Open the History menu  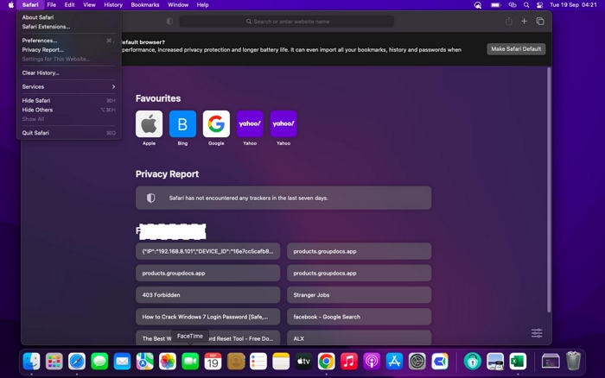pos(113,5)
